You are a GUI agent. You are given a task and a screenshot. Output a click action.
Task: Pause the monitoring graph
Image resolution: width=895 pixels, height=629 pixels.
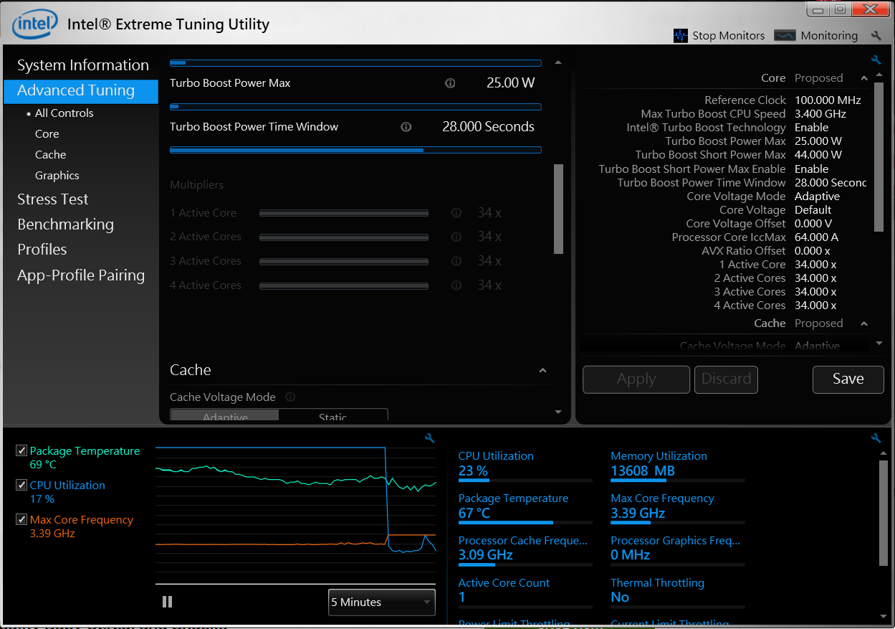pyautogui.click(x=168, y=602)
